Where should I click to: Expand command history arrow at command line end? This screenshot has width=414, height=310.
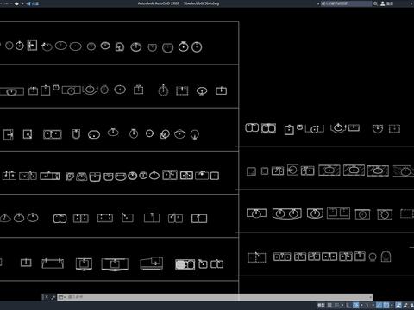(x=370, y=297)
